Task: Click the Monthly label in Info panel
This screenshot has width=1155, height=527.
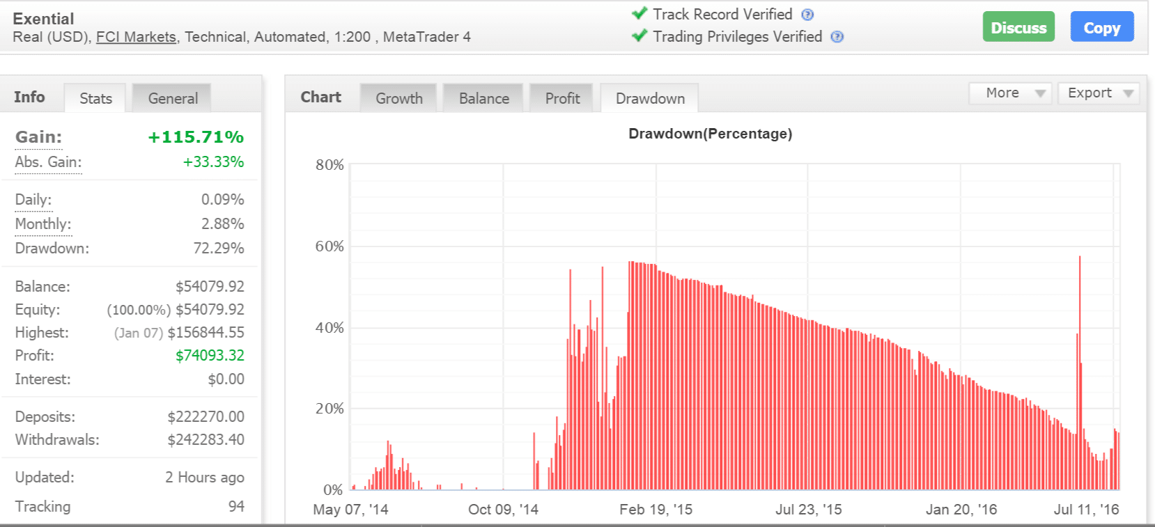Action: (x=42, y=224)
